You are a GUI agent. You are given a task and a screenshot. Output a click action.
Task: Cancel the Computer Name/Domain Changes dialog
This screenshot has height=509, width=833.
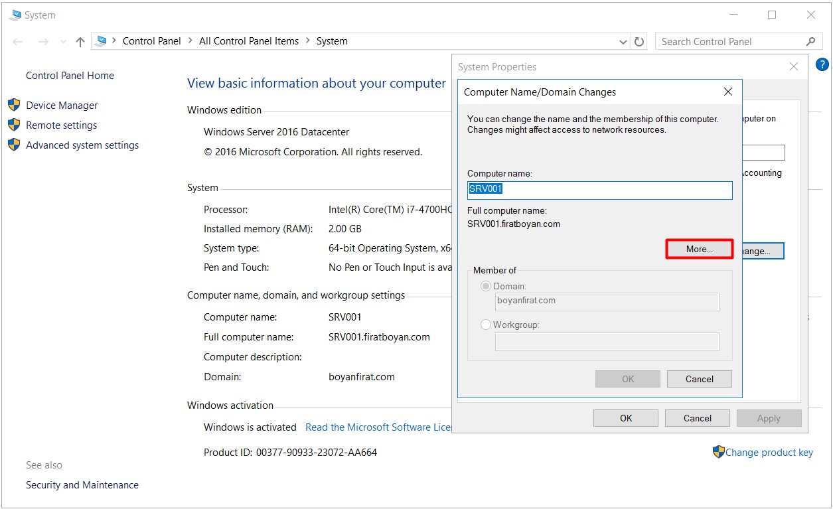click(x=700, y=379)
